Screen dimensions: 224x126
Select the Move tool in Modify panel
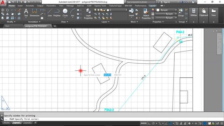(x=3, y=10)
